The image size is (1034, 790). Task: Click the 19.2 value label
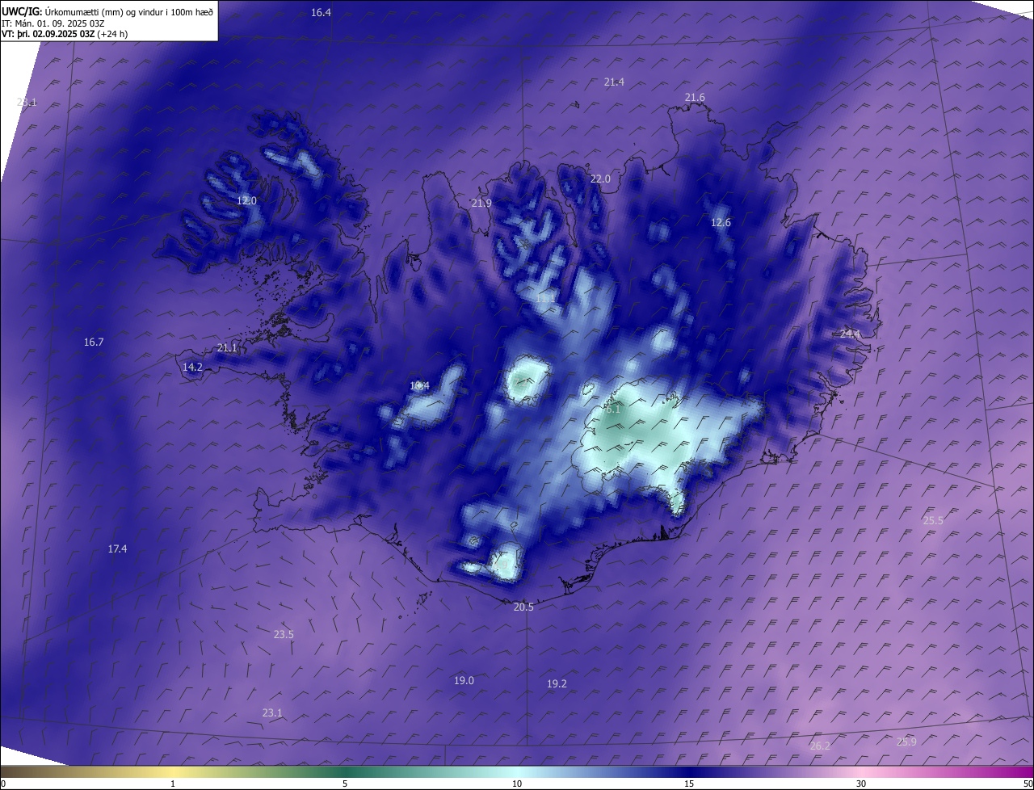557,684
